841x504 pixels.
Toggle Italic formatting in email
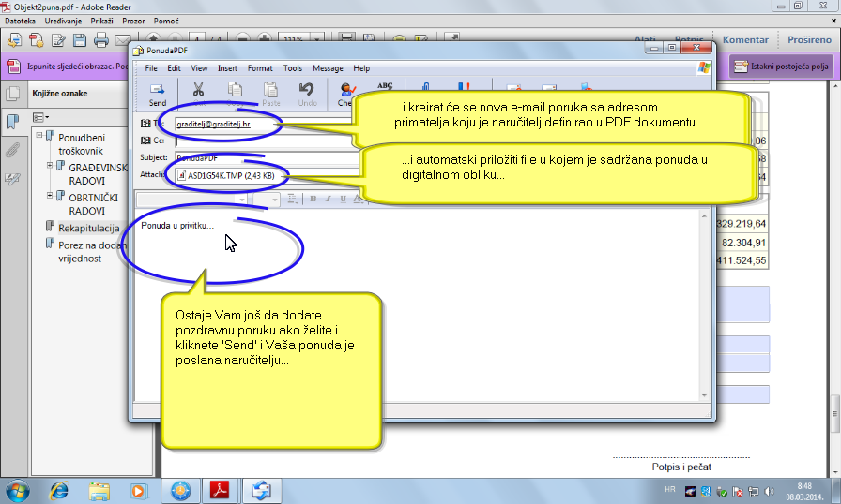(328, 199)
